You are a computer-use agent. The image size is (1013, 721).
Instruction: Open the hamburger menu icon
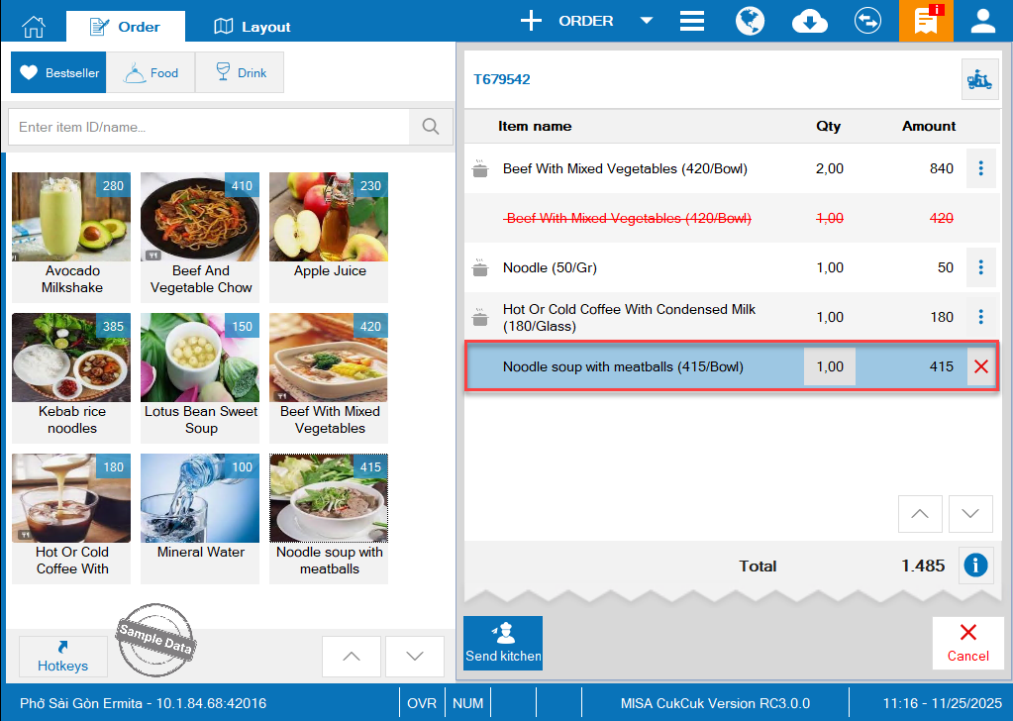(x=691, y=21)
